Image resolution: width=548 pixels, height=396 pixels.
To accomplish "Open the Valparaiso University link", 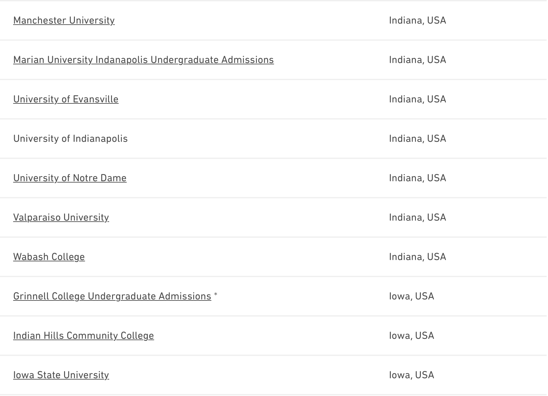I will (61, 217).
